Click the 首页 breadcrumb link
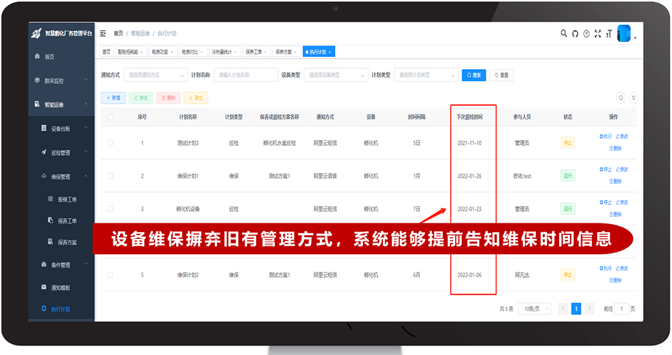This screenshot has height=355, width=672. 118,34
